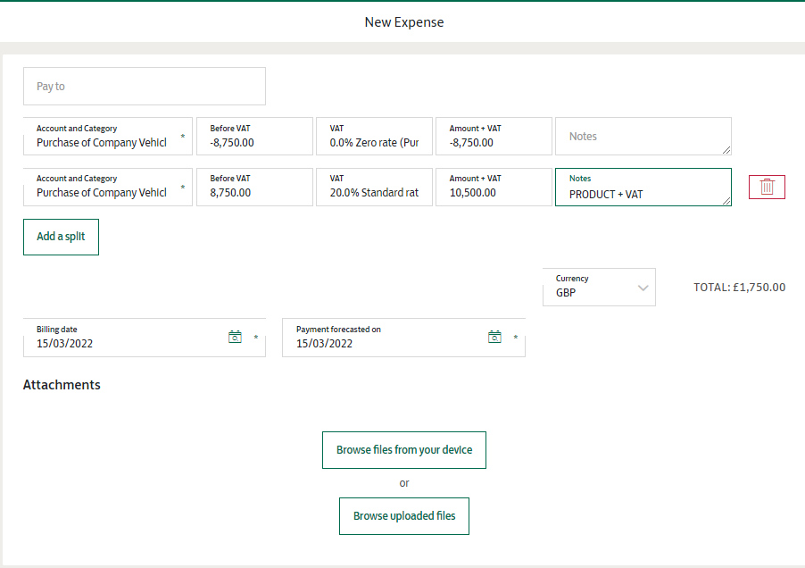Click Browse files from your device
Viewport: 805px width, 568px height.
tap(403, 449)
